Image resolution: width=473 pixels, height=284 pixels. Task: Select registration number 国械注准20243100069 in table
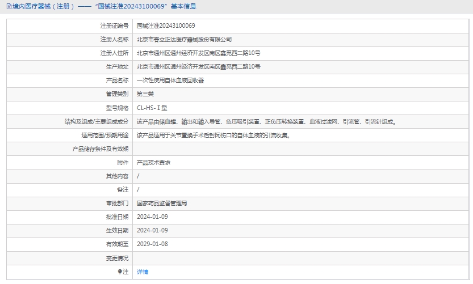click(166, 26)
